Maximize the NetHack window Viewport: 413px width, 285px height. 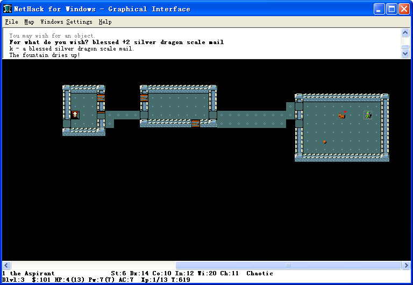[x=391, y=9]
